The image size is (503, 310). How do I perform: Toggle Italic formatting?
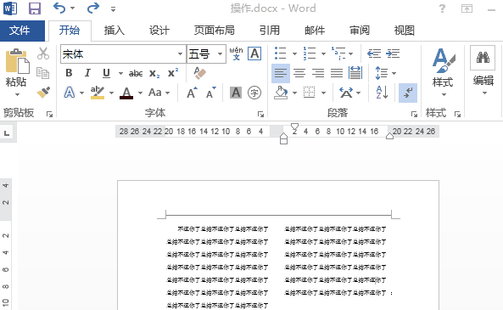click(87, 73)
